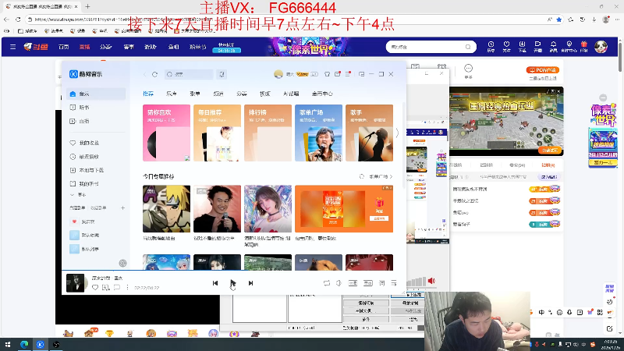Click the PC客户端 orange button
The width and height of the screenshot is (624, 351).
point(543,70)
